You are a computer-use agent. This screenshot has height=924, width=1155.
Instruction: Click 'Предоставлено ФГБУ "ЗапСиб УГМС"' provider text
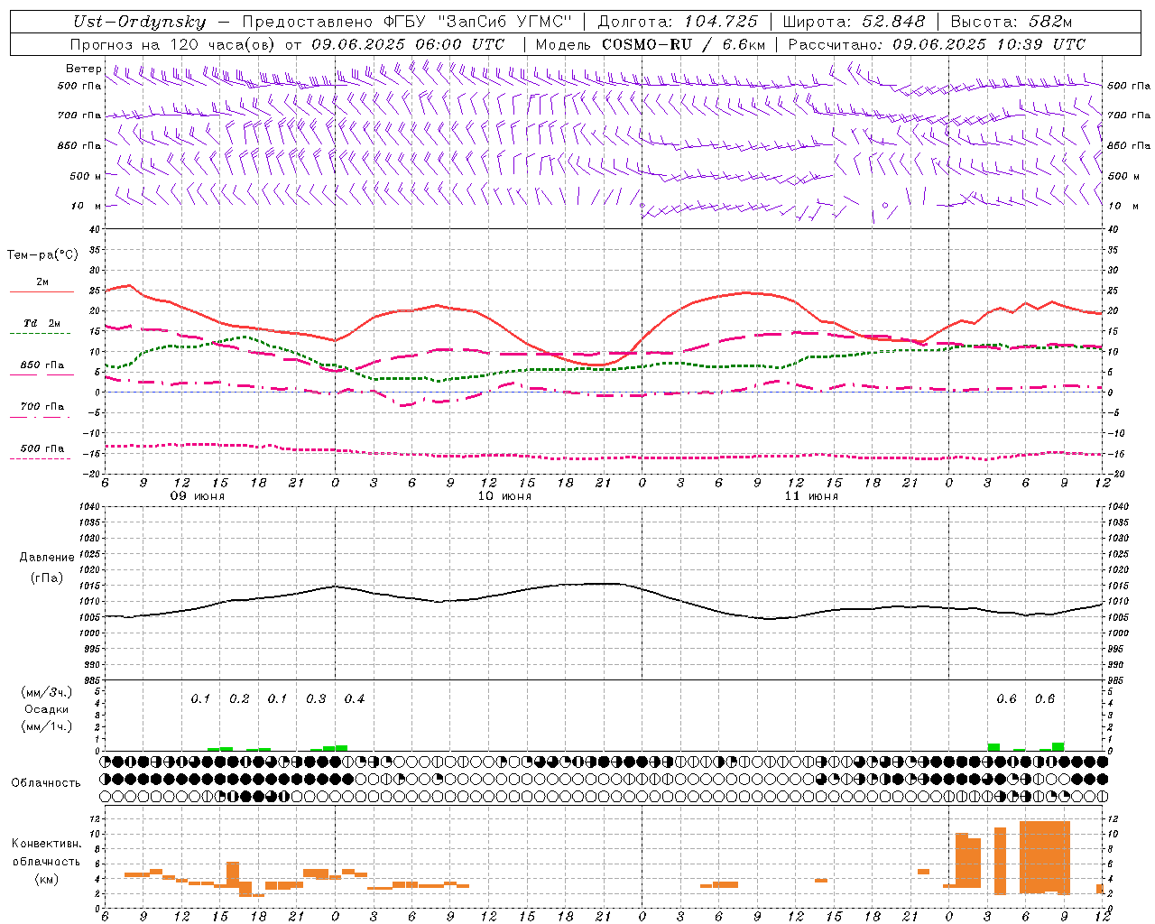click(408, 22)
